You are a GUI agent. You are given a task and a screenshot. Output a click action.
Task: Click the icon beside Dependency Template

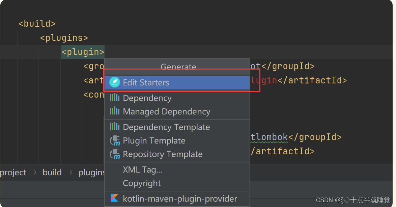115,126
